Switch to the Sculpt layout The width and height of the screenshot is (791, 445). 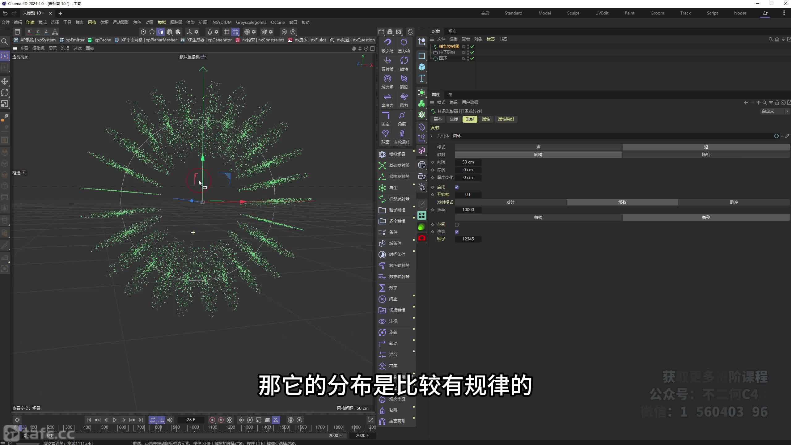pos(573,13)
